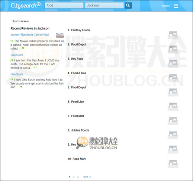Click the Citysearch logo
The width and height of the screenshot is (193, 181).
26,5
